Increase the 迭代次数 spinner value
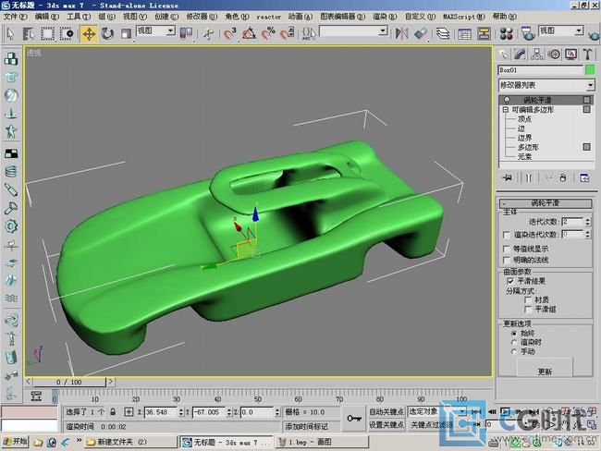 [588, 220]
